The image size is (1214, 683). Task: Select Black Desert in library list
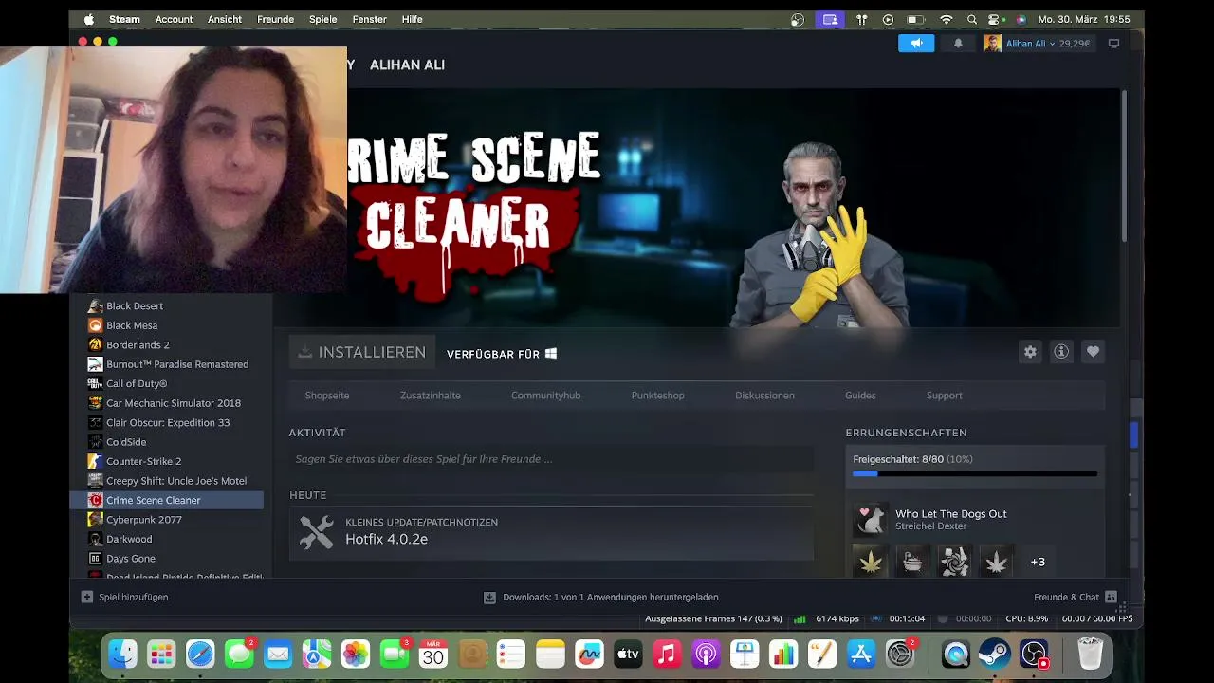[135, 306]
